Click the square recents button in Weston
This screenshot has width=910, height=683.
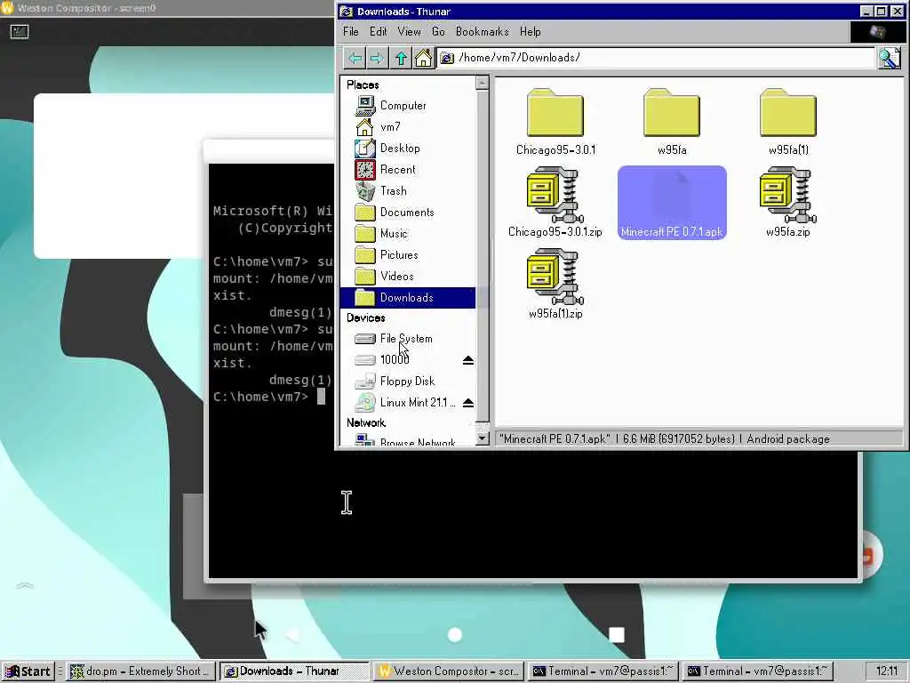point(617,635)
